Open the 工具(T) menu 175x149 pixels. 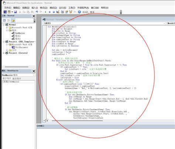pos(72,8)
